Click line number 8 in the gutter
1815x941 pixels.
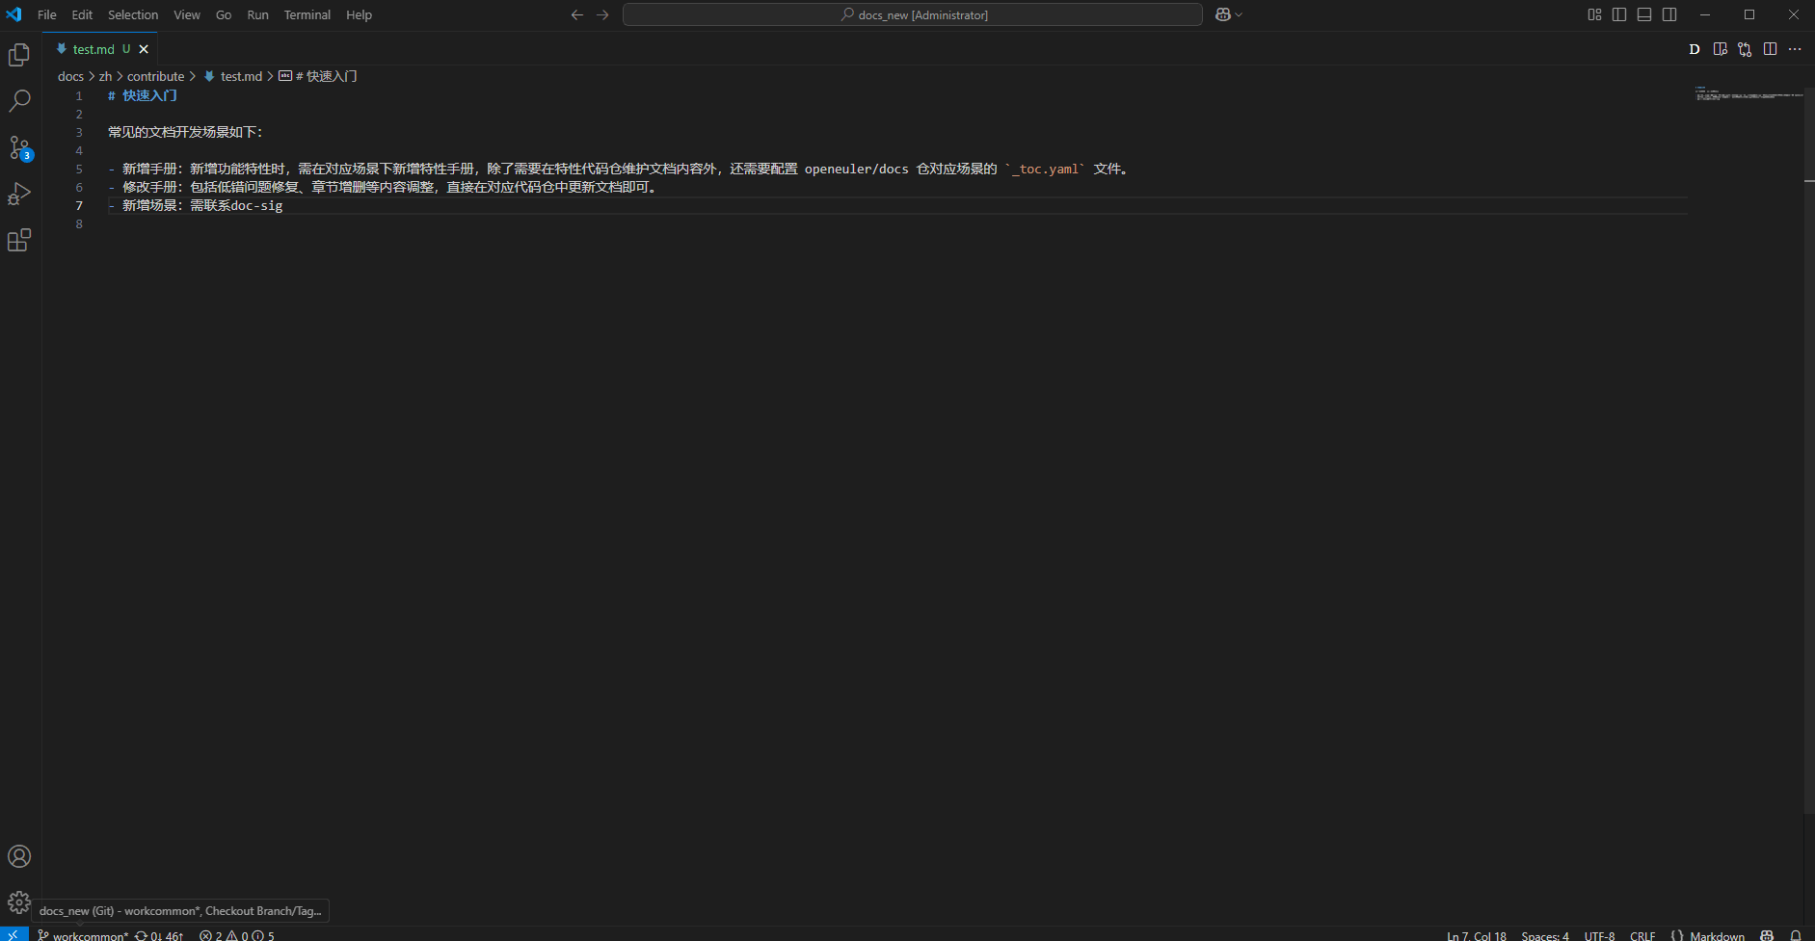(79, 223)
